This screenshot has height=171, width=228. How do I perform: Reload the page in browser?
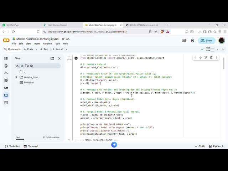click(x=14, y=32)
